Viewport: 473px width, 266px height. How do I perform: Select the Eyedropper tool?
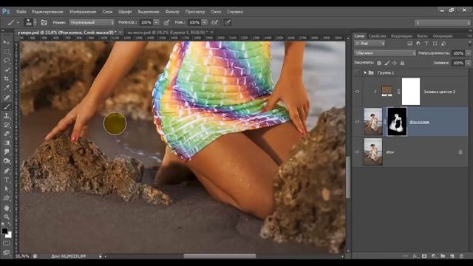[7, 88]
